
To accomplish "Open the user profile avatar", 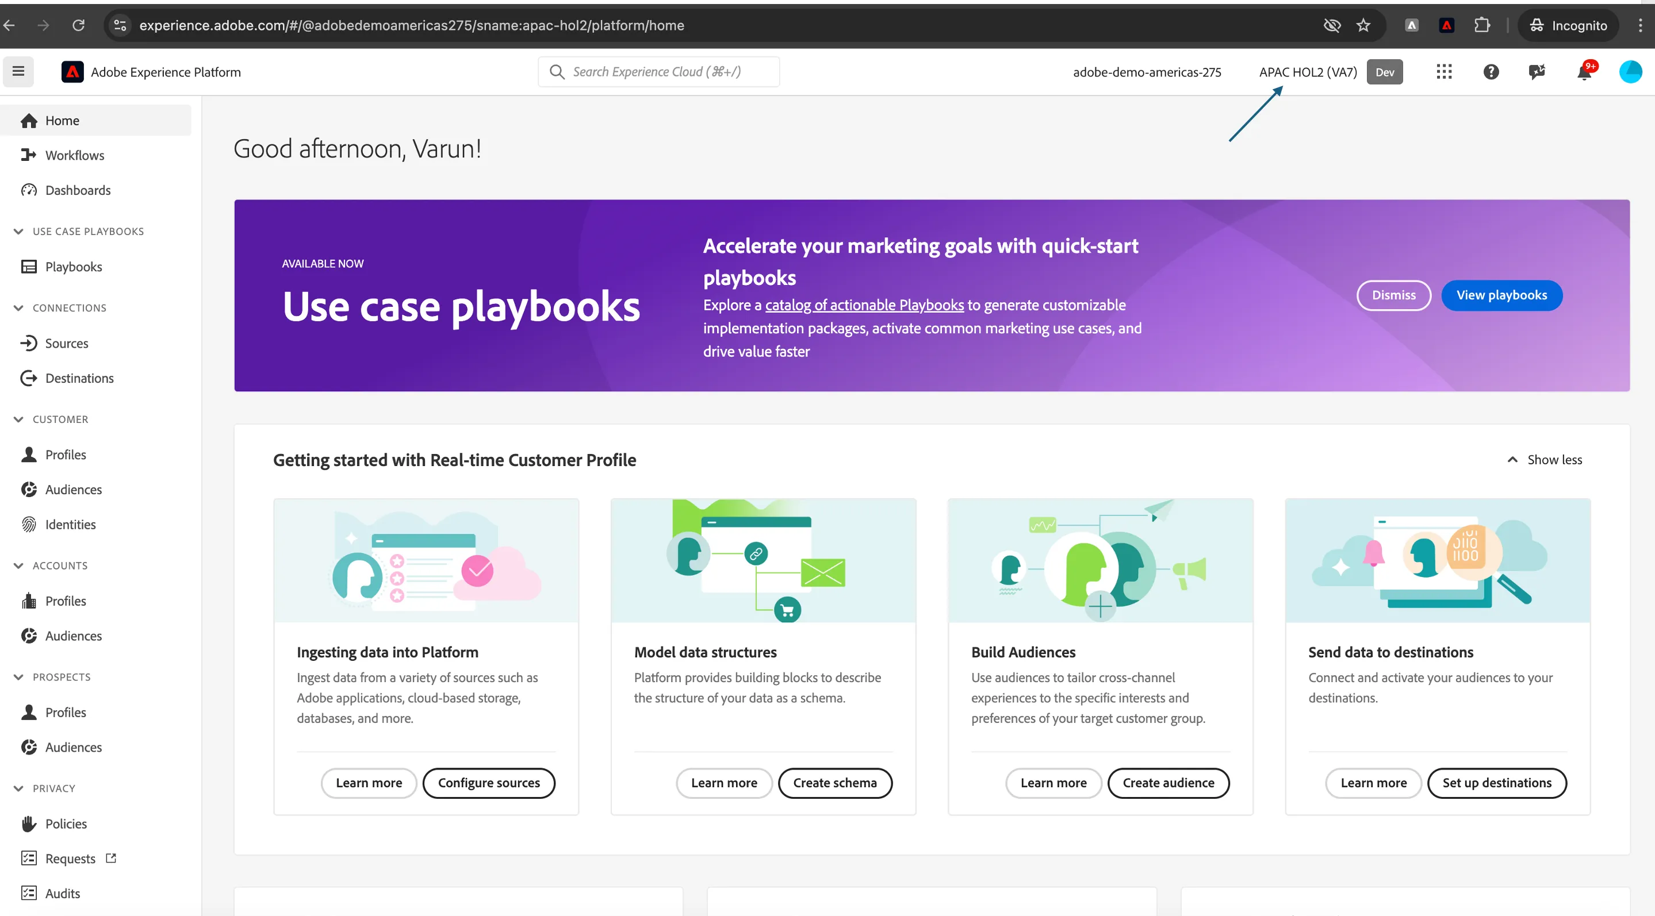I will [x=1630, y=72].
